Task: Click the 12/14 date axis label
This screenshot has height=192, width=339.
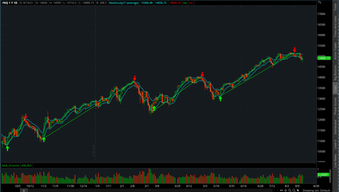Action: (83, 186)
